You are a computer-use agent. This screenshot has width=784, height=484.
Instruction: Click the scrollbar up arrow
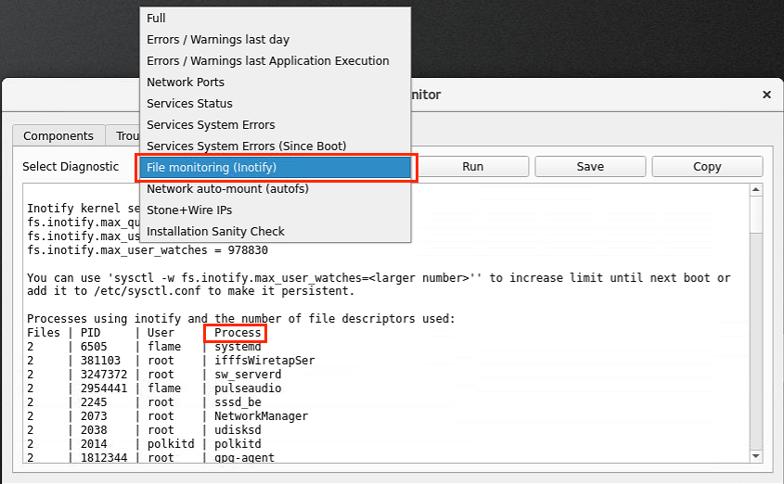(755, 190)
